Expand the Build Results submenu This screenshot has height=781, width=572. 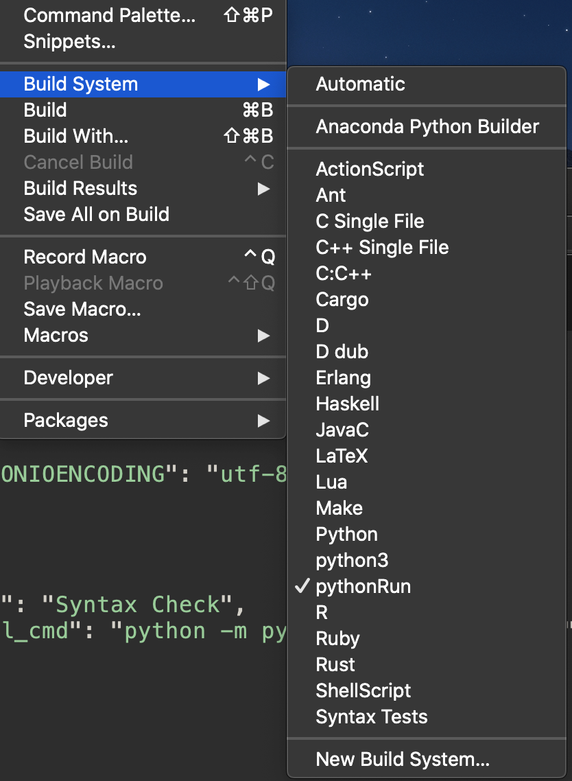[x=80, y=189]
